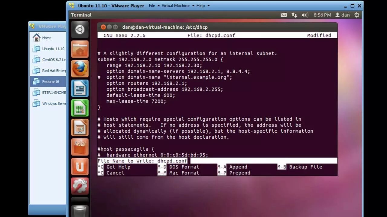387x217 pixels.
Task: Click the 'option routers 192.168.2.1' line
Action: pyautogui.click(x=147, y=83)
